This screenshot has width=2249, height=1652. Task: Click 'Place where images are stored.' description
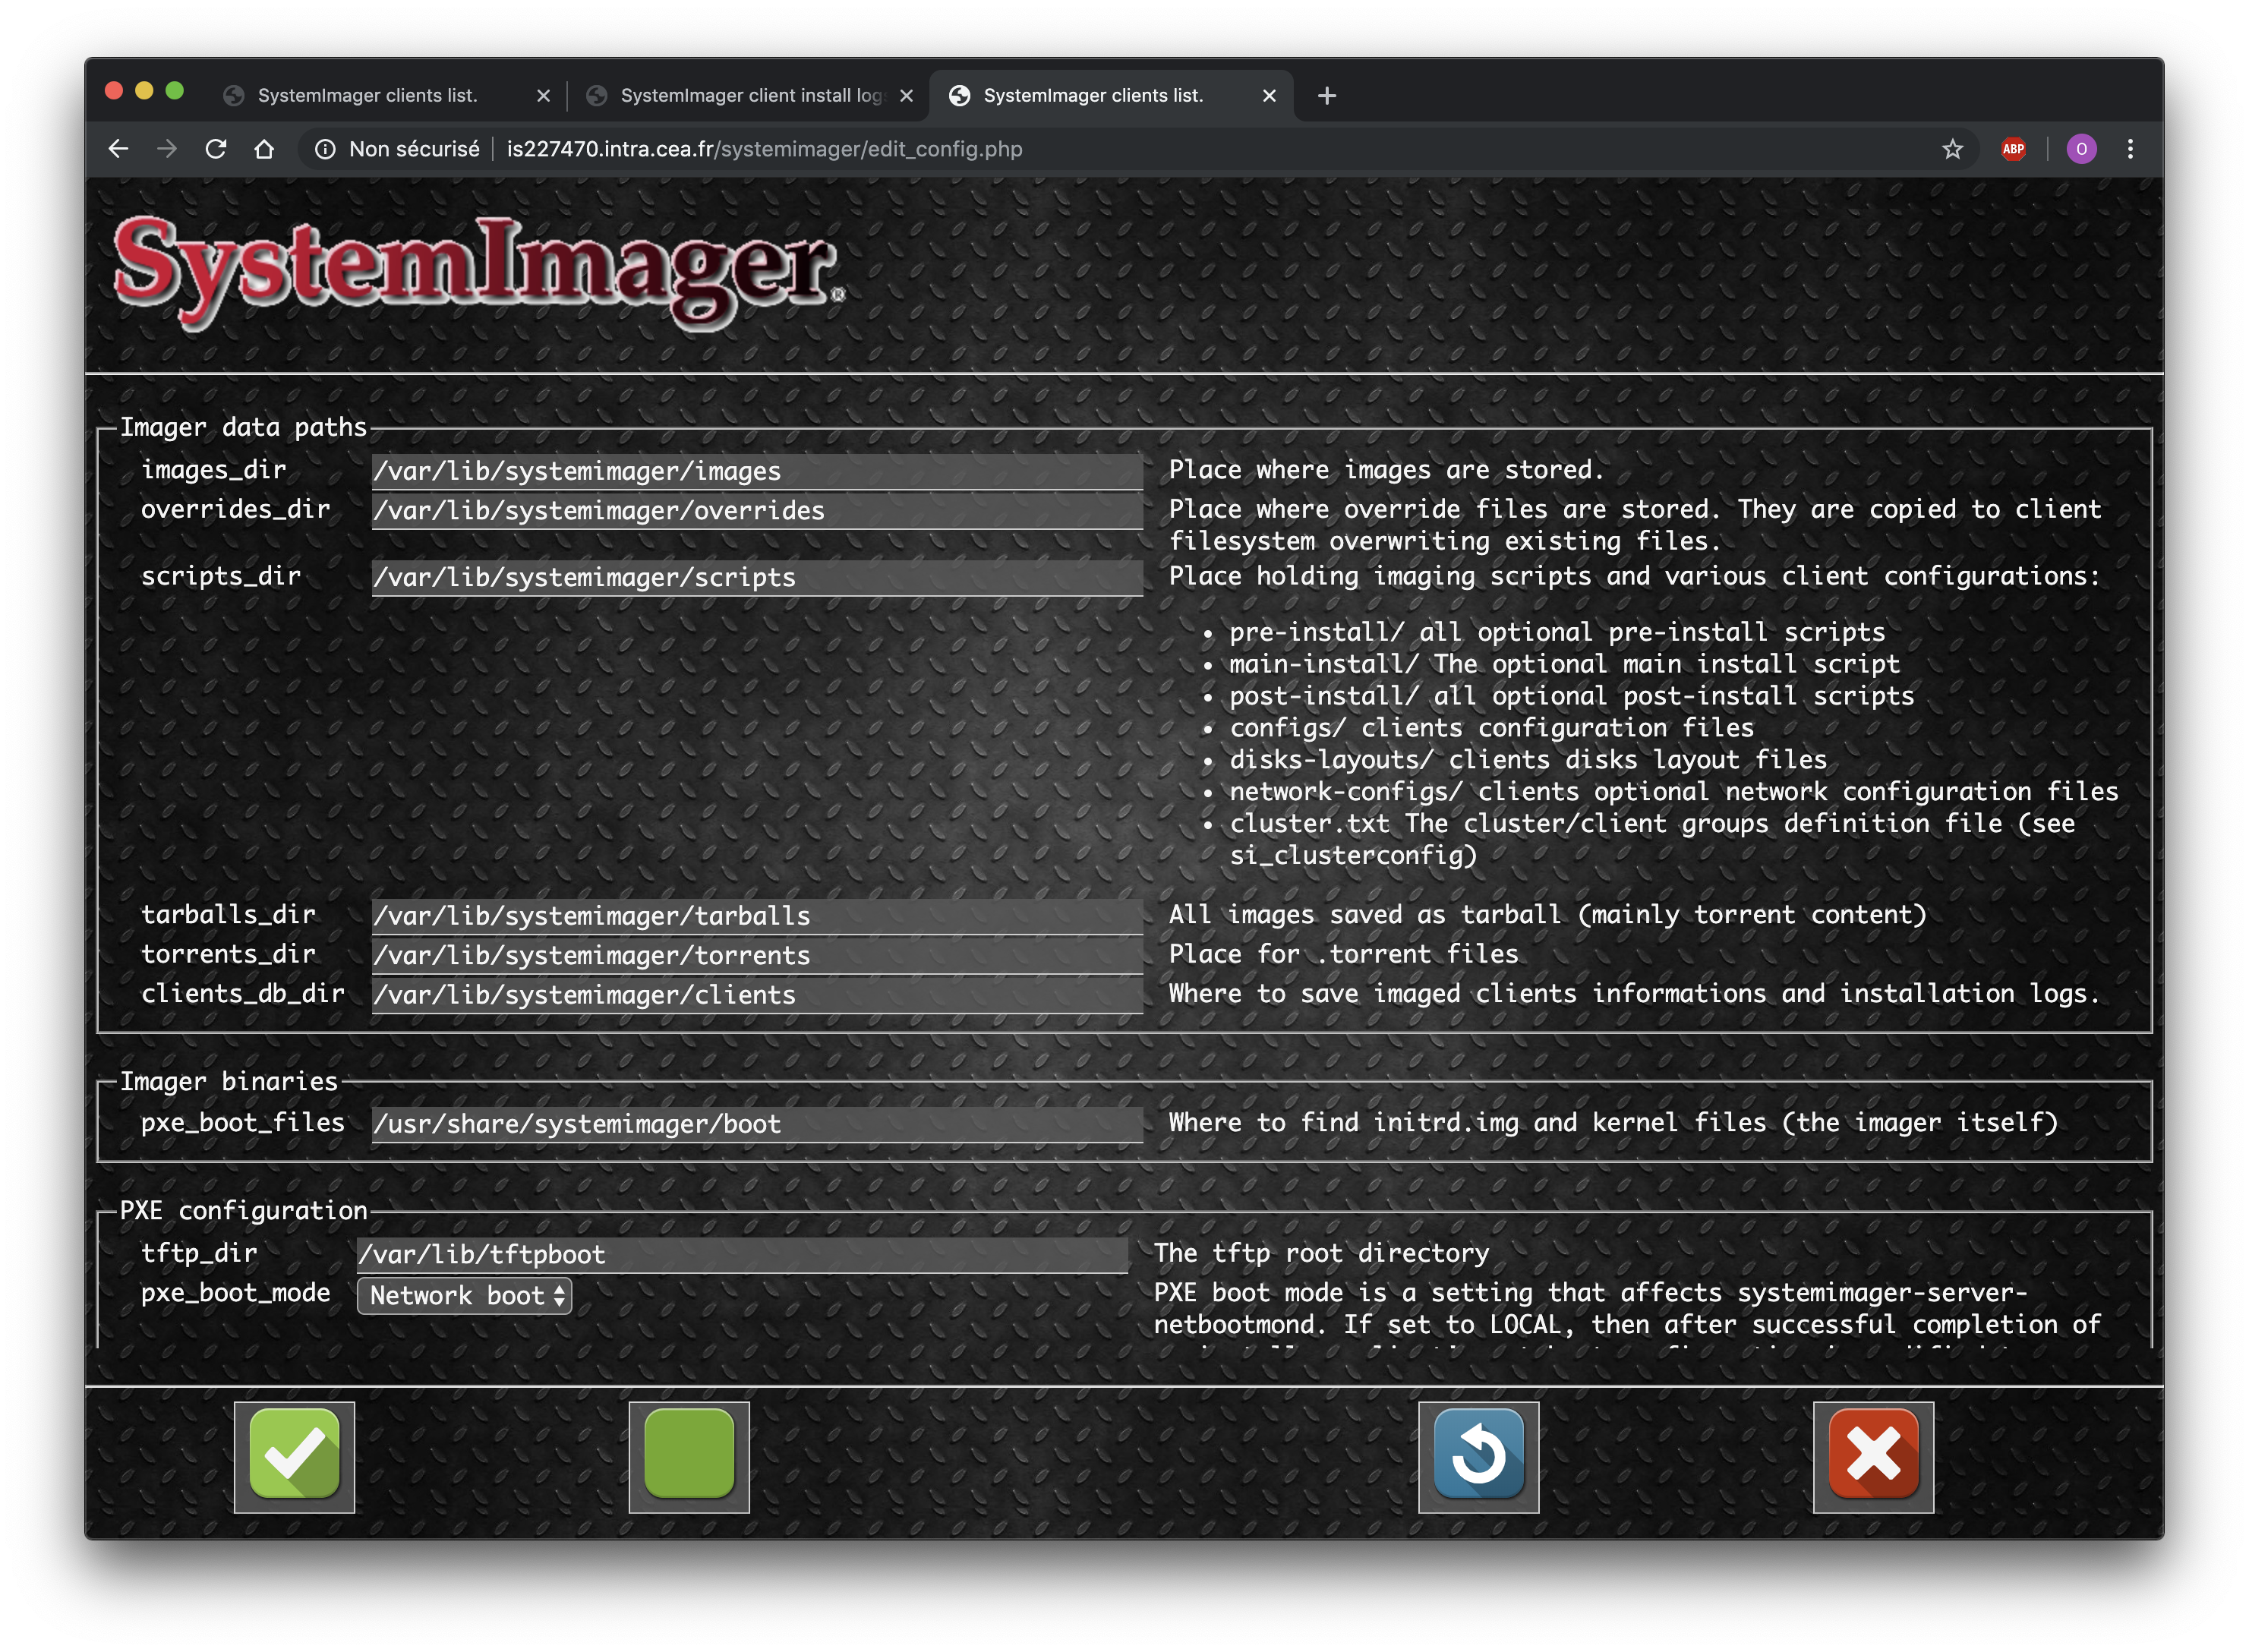click(x=1386, y=470)
